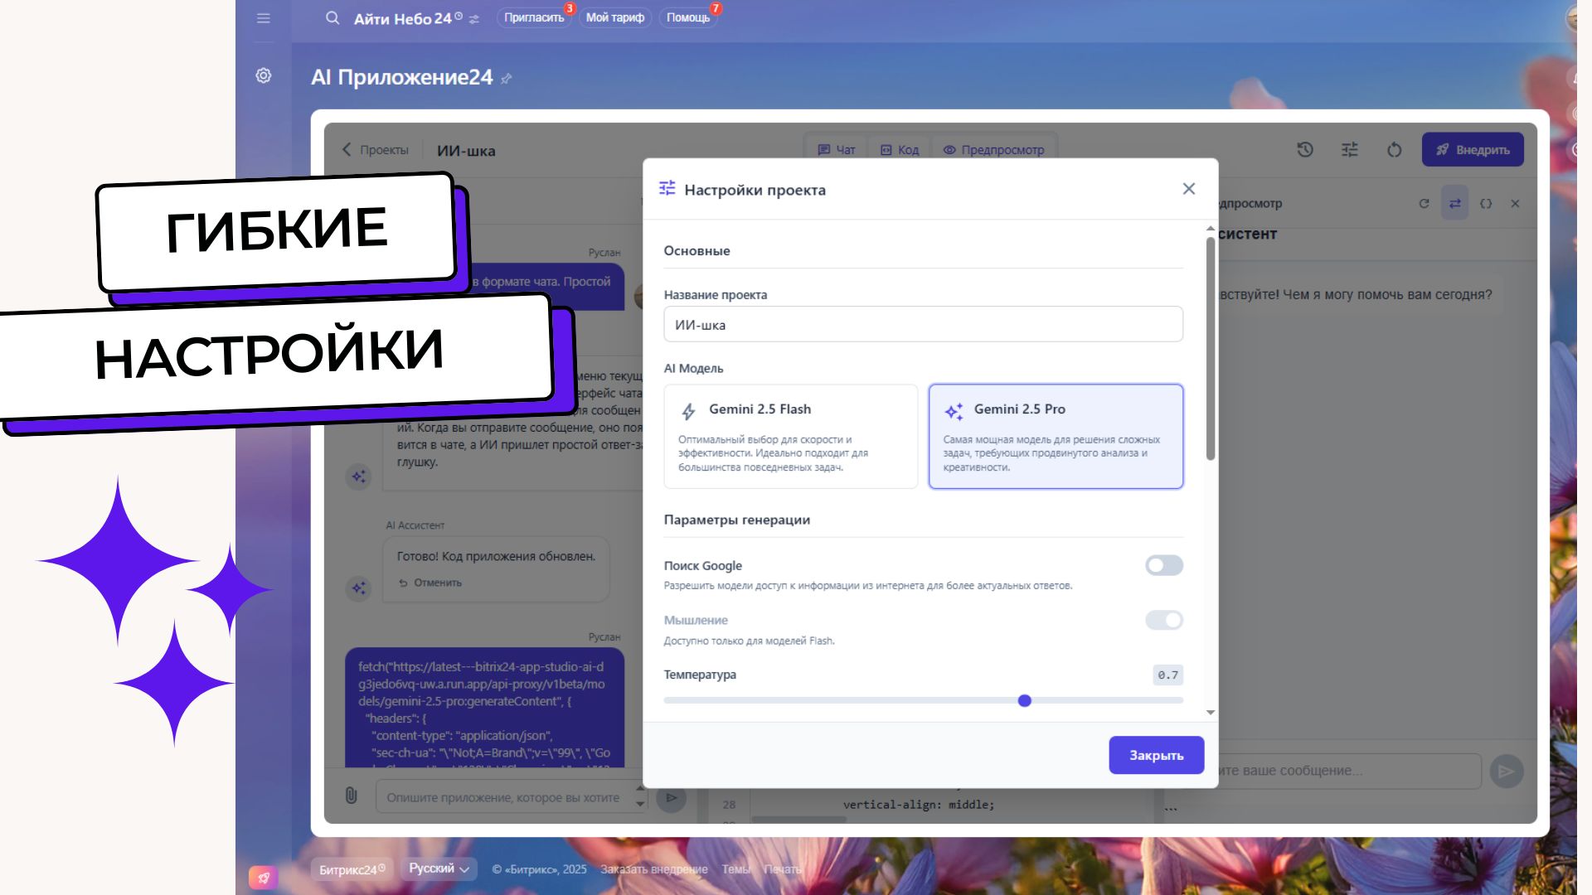The image size is (1592, 895).
Task: Go back to Проекты list
Action: click(376, 150)
